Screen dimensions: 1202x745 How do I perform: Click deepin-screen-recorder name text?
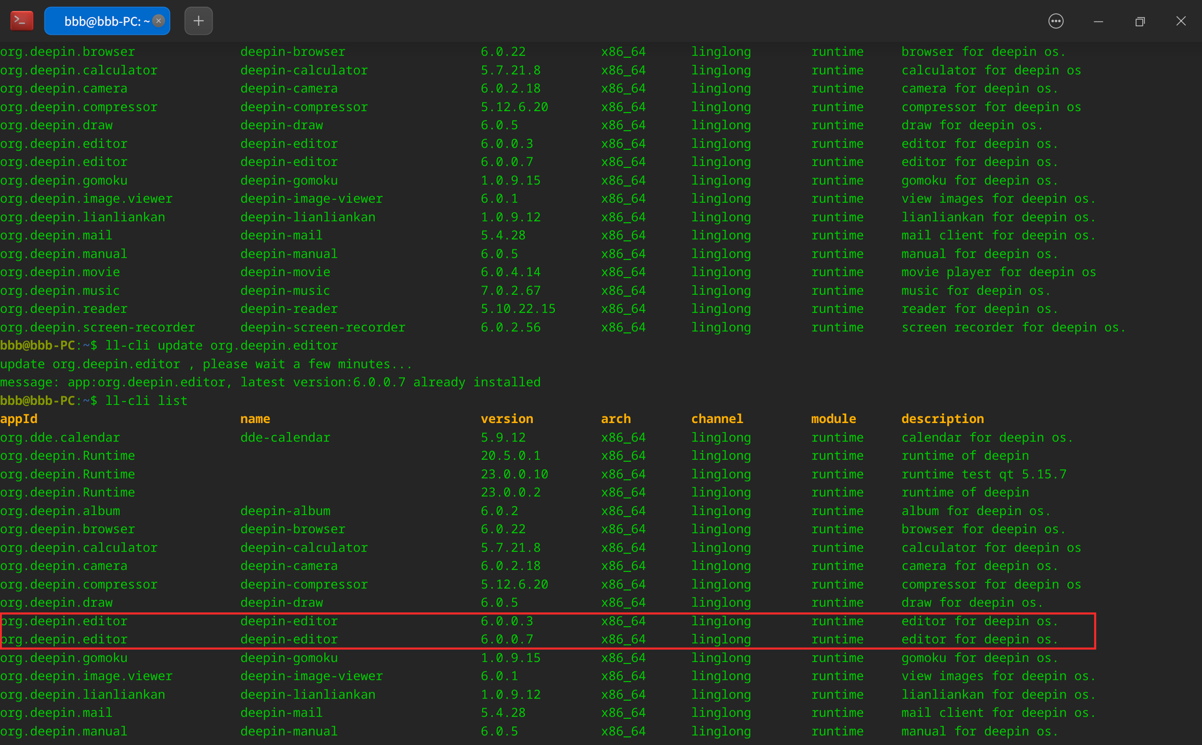322,327
